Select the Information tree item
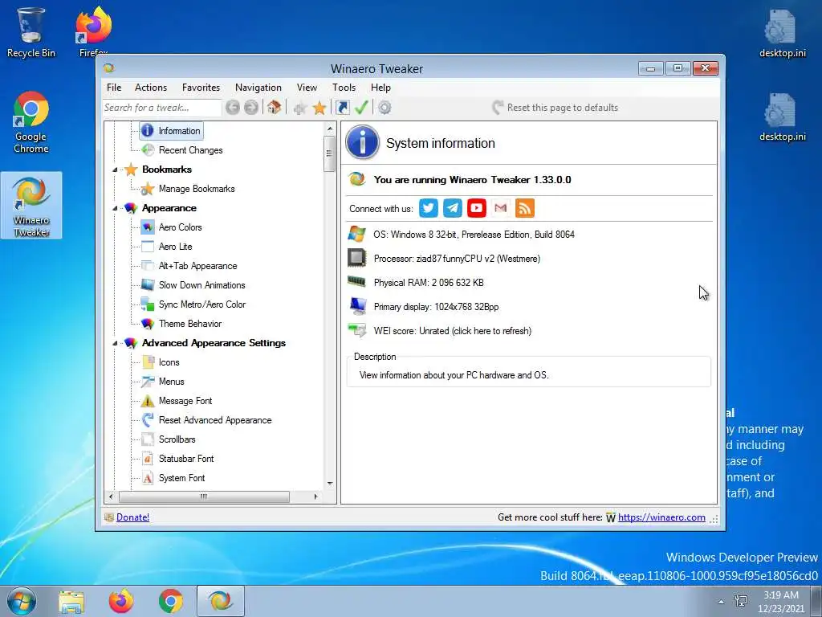This screenshot has width=822, height=617. pyautogui.click(x=172, y=131)
